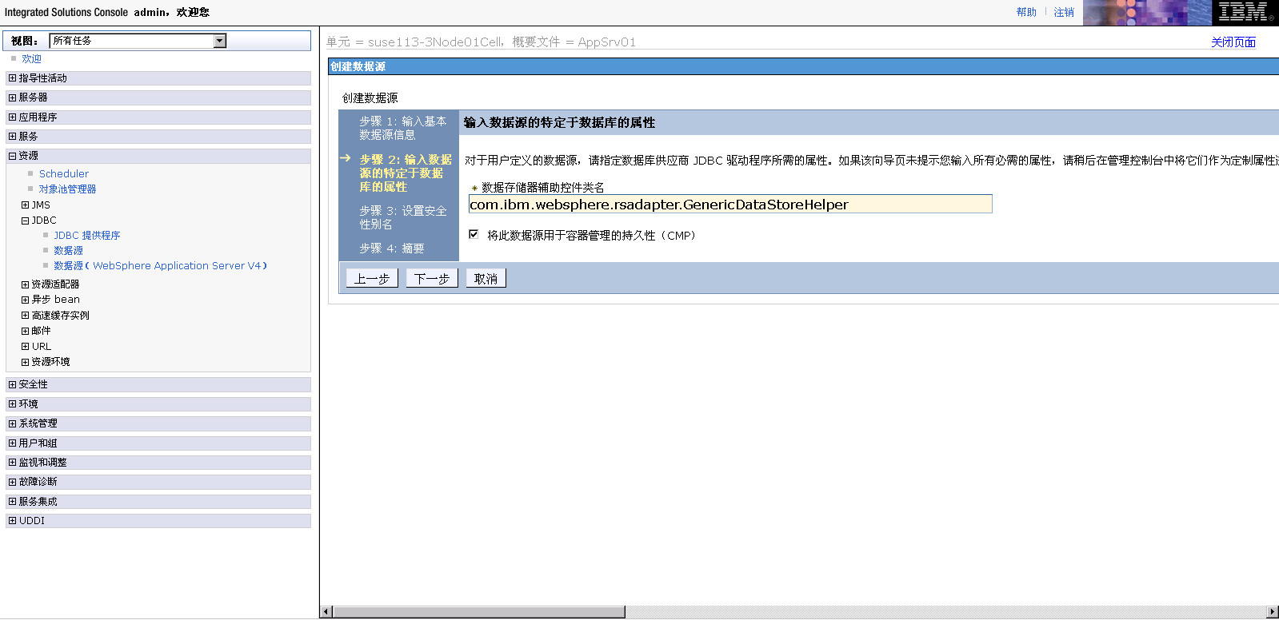Viewport: 1279px width, 620px height.
Task: Click the 创建数据源 title bar
Action: [x=803, y=67]
